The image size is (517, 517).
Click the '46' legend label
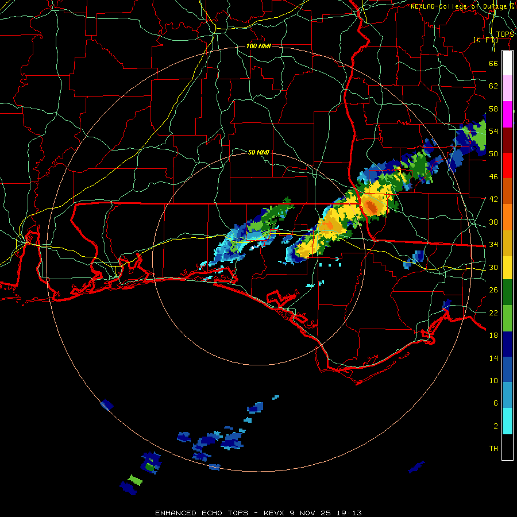pyautogui.click(x=493, y=177)
